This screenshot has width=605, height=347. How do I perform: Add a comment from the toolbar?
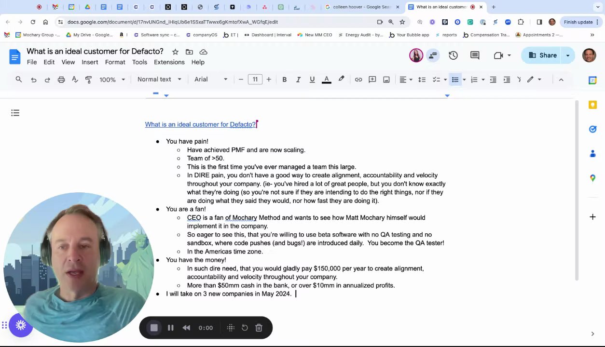[x=372, y=80]
